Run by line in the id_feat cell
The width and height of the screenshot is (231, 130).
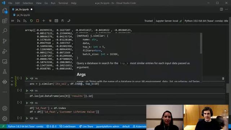tap(31, 103)
